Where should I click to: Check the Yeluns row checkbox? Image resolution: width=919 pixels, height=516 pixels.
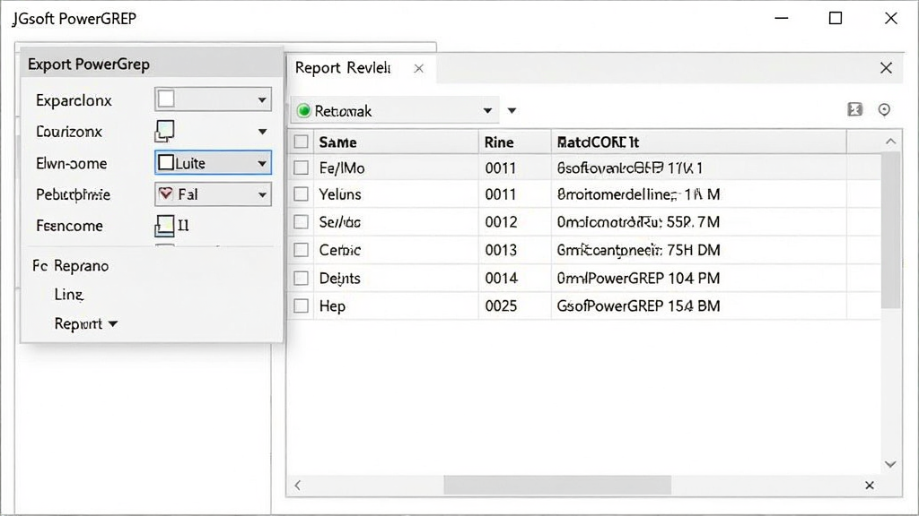click(302, 193)
